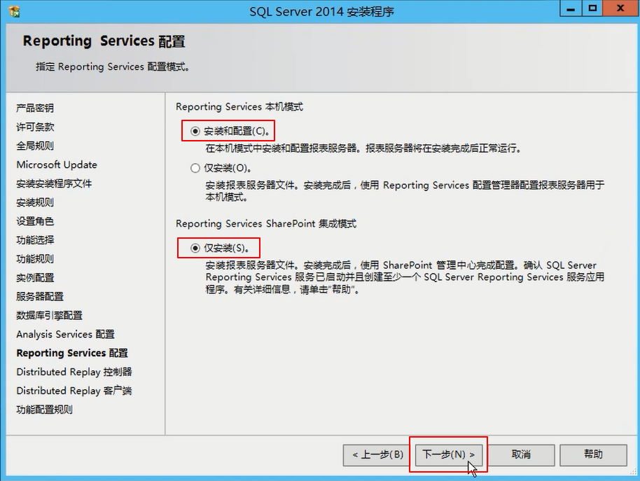Click the 安装规则 step in the sidebar

(35, 202)
